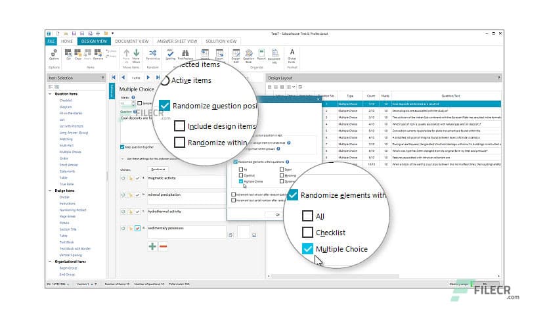Switch to SOLUTION VIEW tab

[x=221, y=41]
